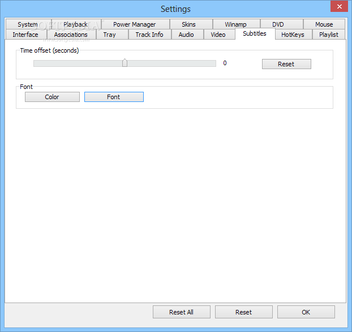The image size is (352, 332).
Task: Open the Winamp tab
Action: click(236, 24)
